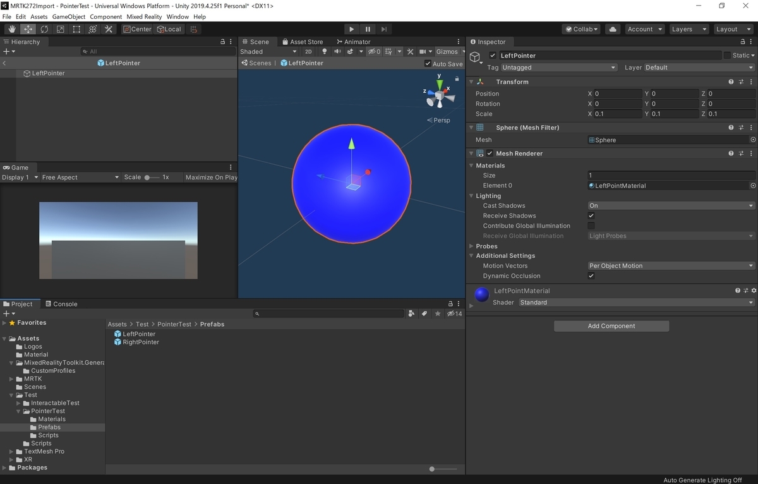Viewport: 758px width, 484px height.
Task: Enable Contribute Global Illumination checkbox
Action: pyautogui.click(x=591, y=226)
